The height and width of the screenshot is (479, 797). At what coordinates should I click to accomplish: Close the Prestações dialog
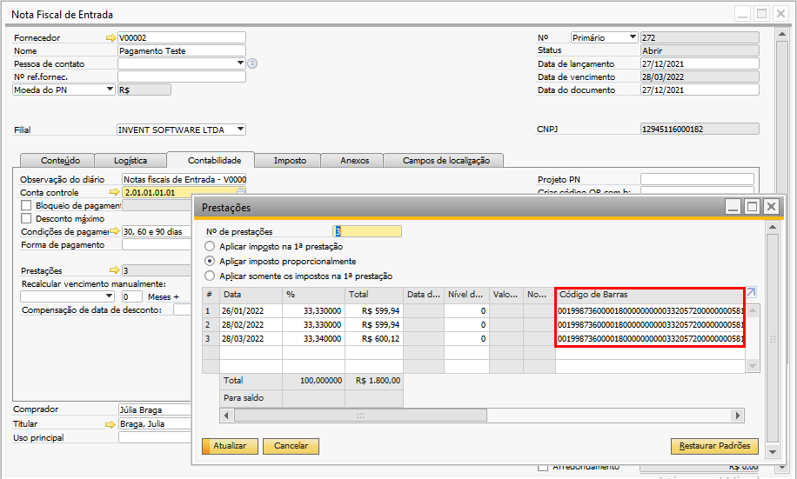click(772, 207)
